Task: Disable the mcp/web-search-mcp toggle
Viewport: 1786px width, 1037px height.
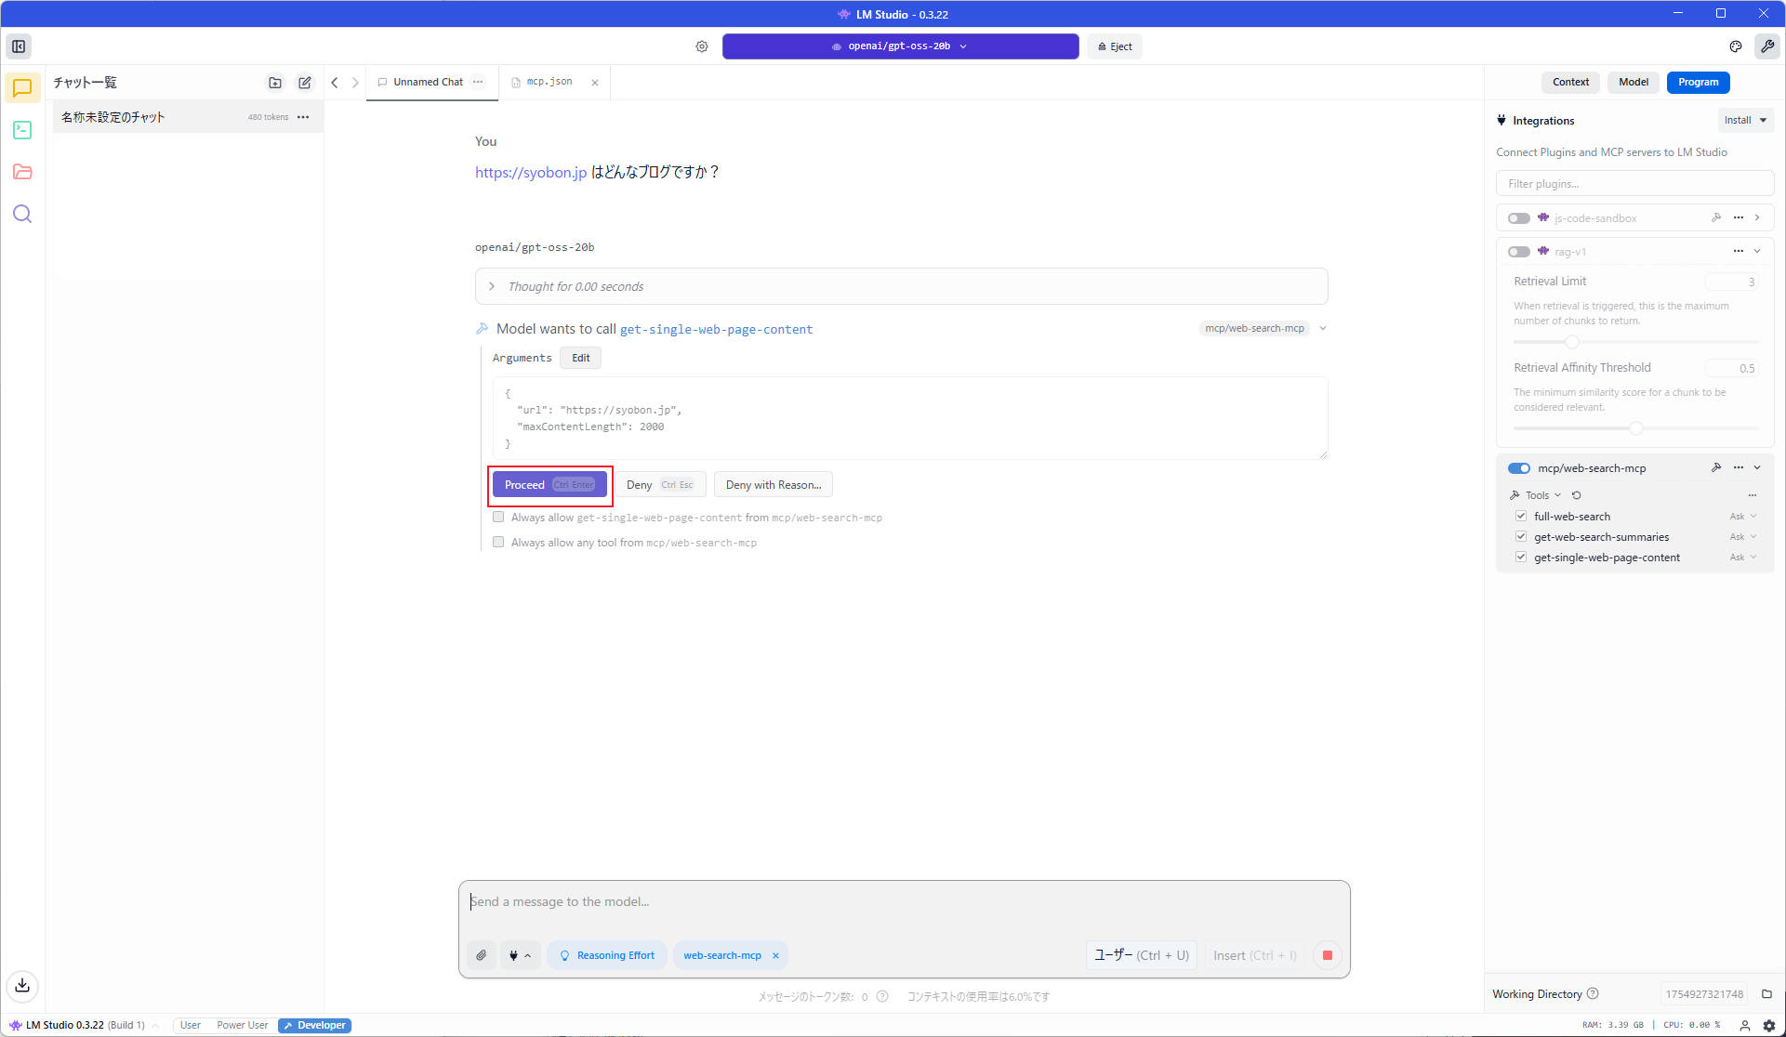Action: [x=1519, y=468]
